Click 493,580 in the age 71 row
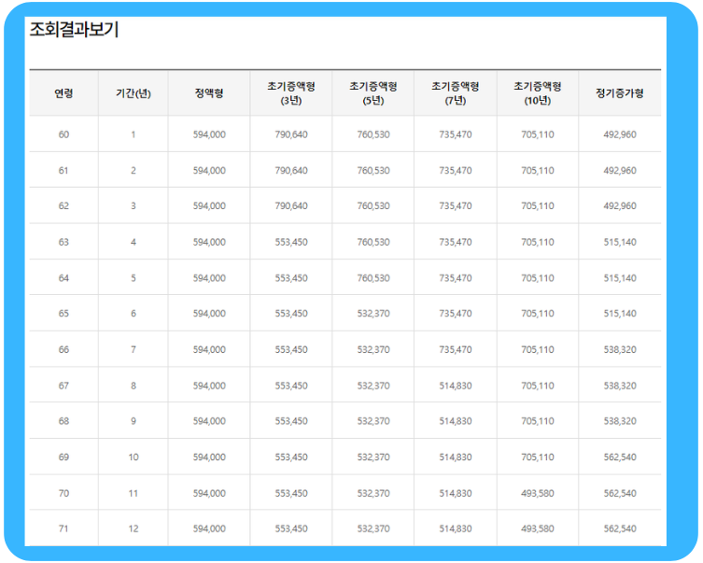Image resolution: width=703 pixels, height=563 pixels. click(537, 528)
